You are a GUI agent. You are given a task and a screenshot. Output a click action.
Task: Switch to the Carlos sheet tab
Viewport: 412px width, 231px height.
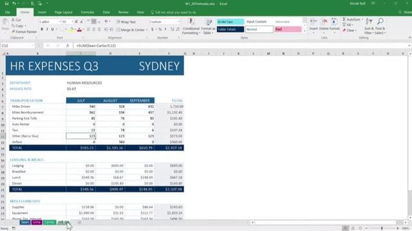[x=50, y=223]
